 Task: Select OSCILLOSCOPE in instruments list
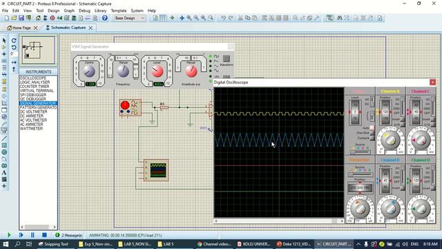39,78
